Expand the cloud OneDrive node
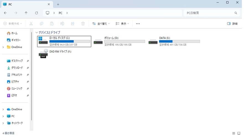Image resolution: width=249 pixels, height=140 pixels. point(3,109)
